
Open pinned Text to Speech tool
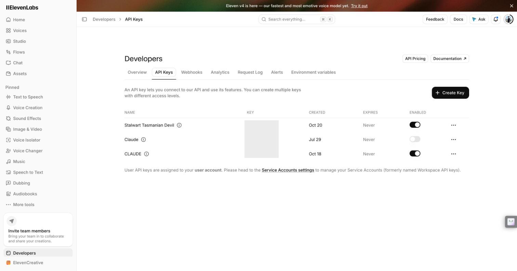pyautogui.click(x=38, y=97)
